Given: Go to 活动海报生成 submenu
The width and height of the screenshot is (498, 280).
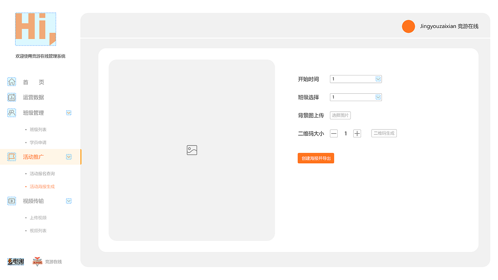Looking at the screenshot, I should tap(42, 187).
